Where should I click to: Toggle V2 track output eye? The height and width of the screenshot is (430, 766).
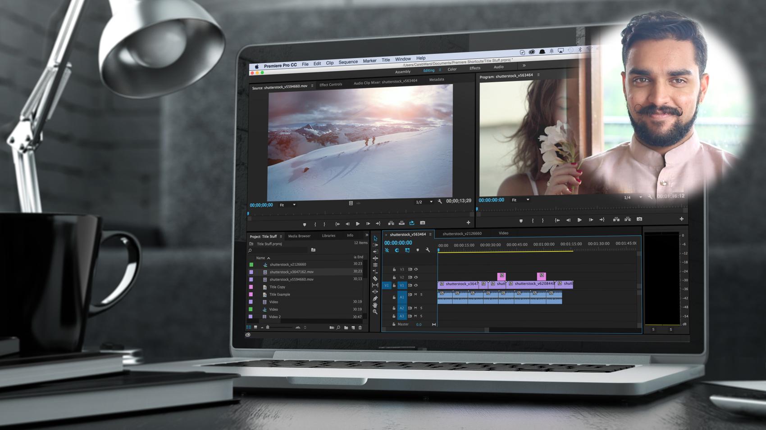click(x=416, y=278)
